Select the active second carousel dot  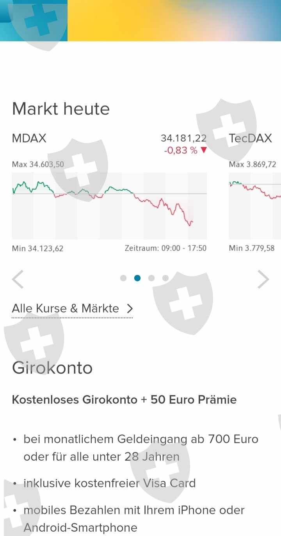[137, 278]
